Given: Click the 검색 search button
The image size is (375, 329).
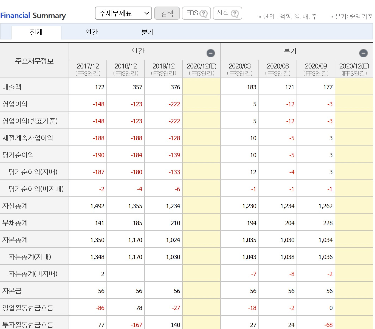Looking at the screenshot, I should pyautogui.click(x=167, y=13).
